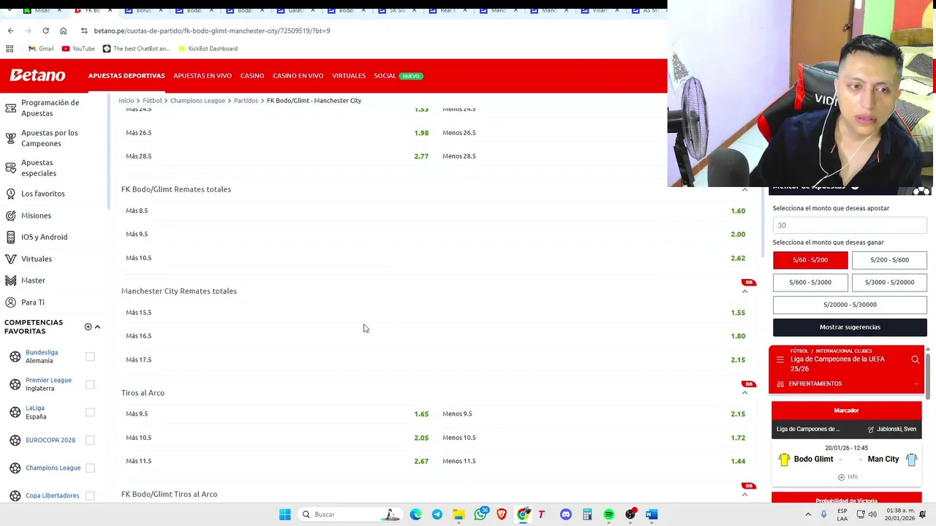Open Discord from the taskbar
Image resolution: width=936 pixels, height=526 pixels.
click(x=565, y=514)
